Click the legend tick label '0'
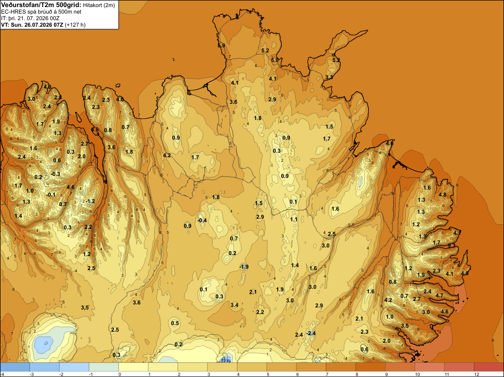The image size is (504, 377). (x=120, y=374)
